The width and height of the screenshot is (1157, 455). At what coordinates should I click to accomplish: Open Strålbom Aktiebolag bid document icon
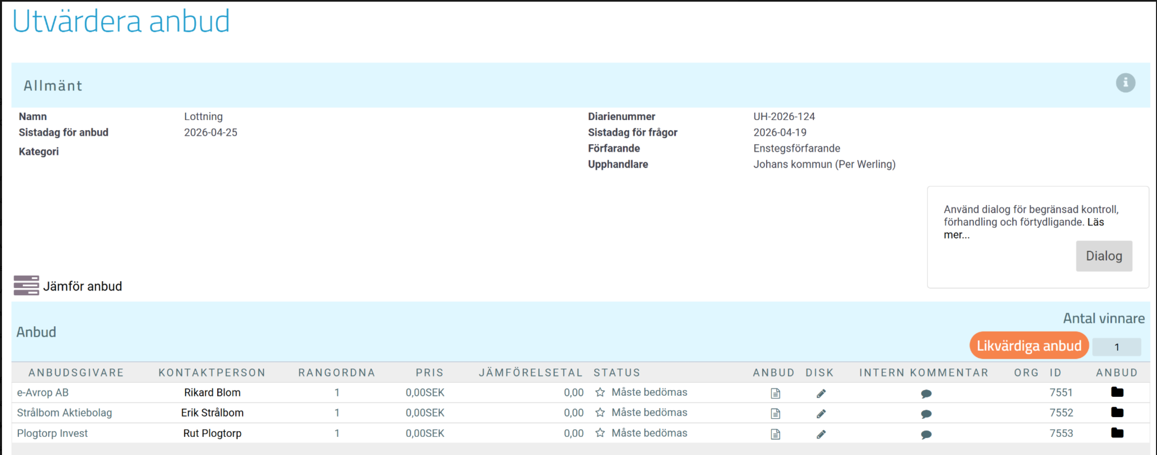(x=775, y=414)
